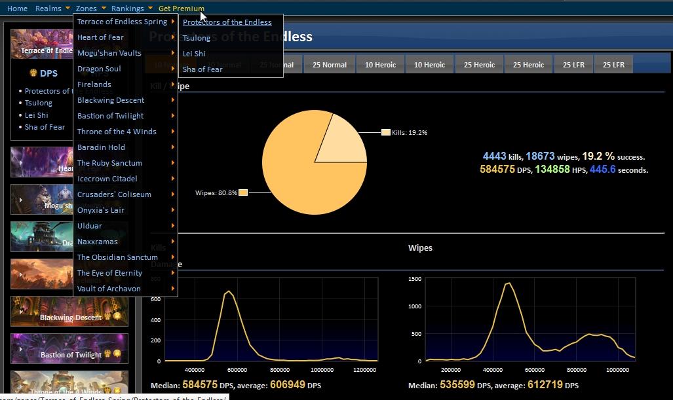Open the sidebar Protectors of the Endless link
The image size is (673, 400).
48,91
